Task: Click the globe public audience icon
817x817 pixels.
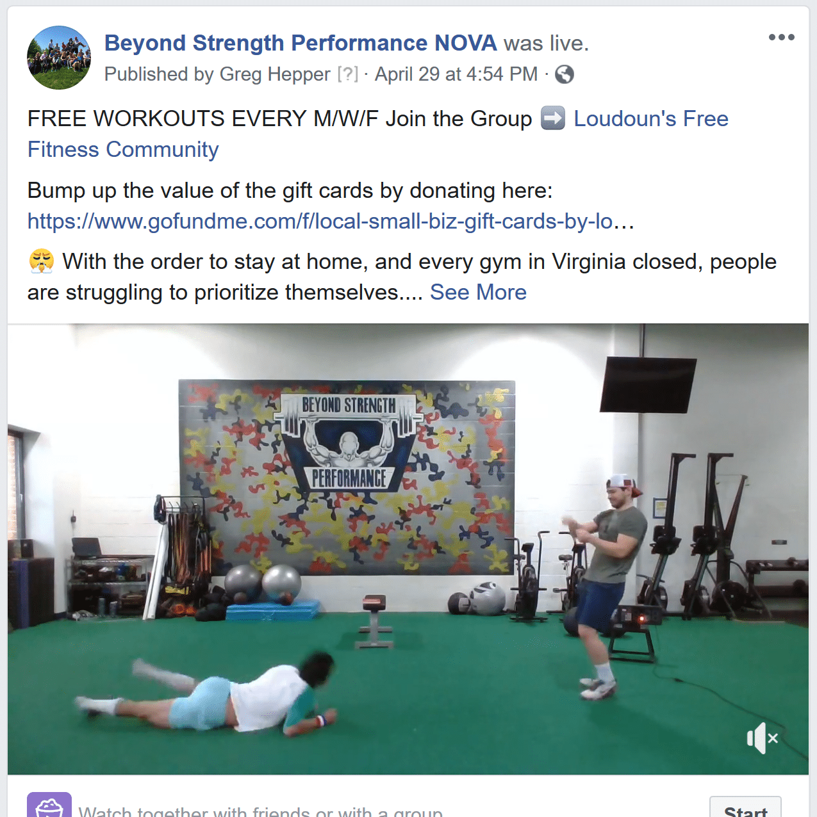Action: click(565, 75)
